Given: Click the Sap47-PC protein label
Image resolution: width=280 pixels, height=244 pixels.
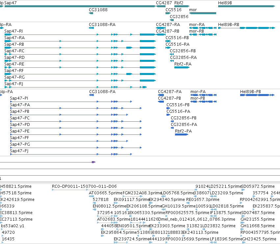Looking at the screenshot, I should (x=20, y=118).
